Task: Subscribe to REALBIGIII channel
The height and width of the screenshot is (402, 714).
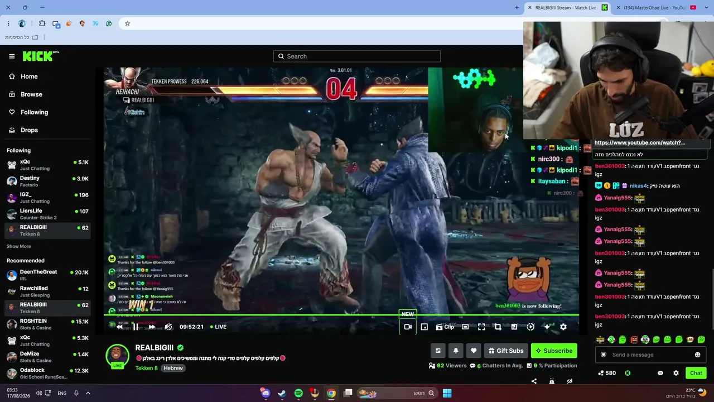Action: [x=554, y=351]
